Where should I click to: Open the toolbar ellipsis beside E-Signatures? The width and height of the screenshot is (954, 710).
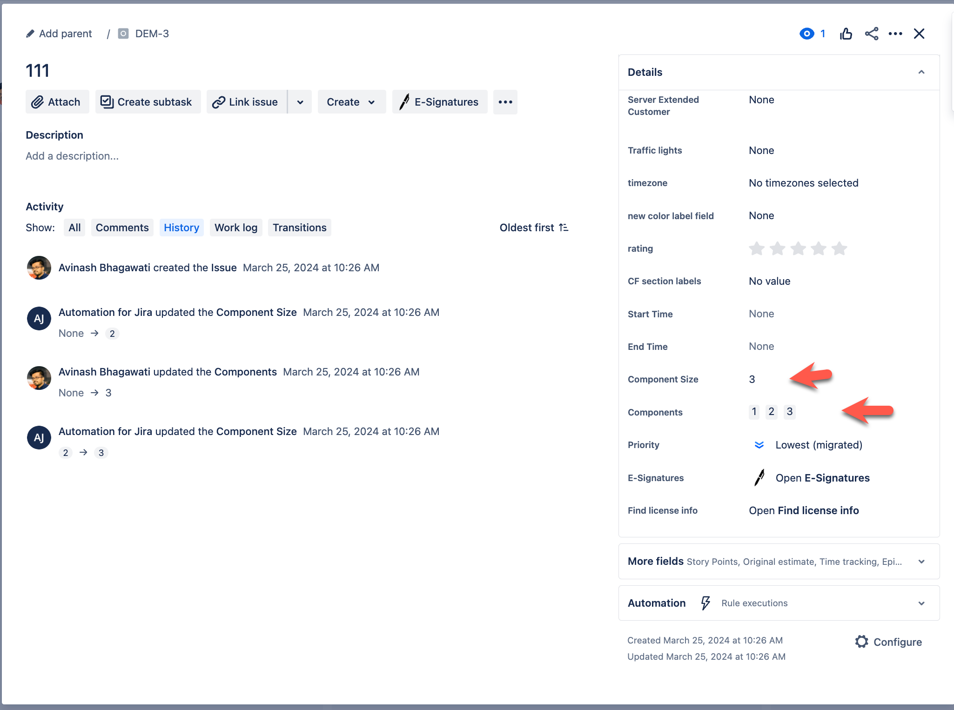(x=505, y=102)
